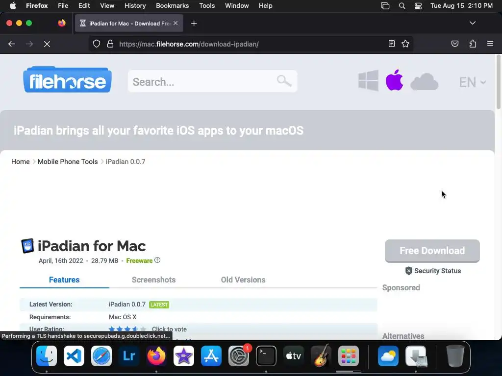The height and width of the screenshot is (376, 502).
Task: Open Control Center in the menu bar
Action: click(418, 6)
